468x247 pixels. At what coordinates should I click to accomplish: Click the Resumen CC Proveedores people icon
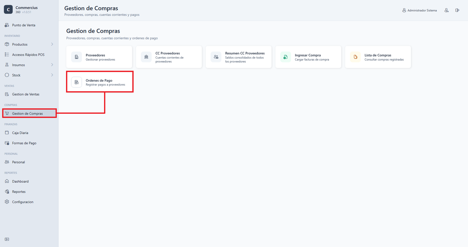tap(216, 57)
